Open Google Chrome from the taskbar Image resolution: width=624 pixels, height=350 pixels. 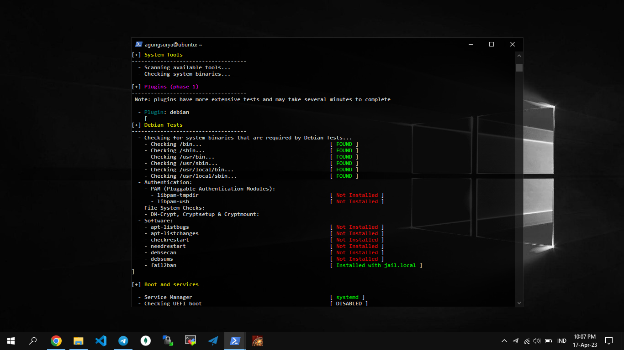pos(56,340)
